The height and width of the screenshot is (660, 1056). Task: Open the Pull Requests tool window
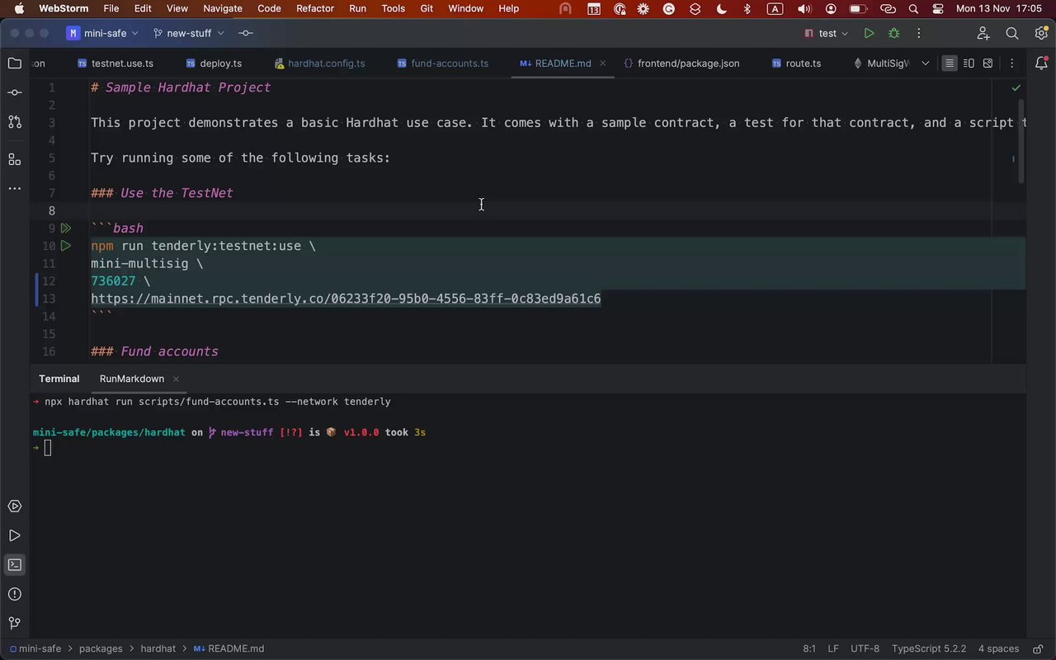pos(14,121)
